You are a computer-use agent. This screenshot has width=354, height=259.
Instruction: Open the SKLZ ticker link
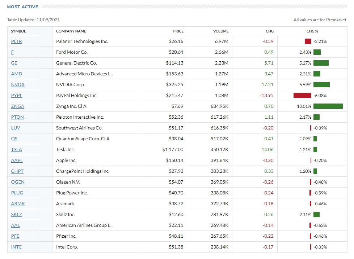[x=17, y=214]
